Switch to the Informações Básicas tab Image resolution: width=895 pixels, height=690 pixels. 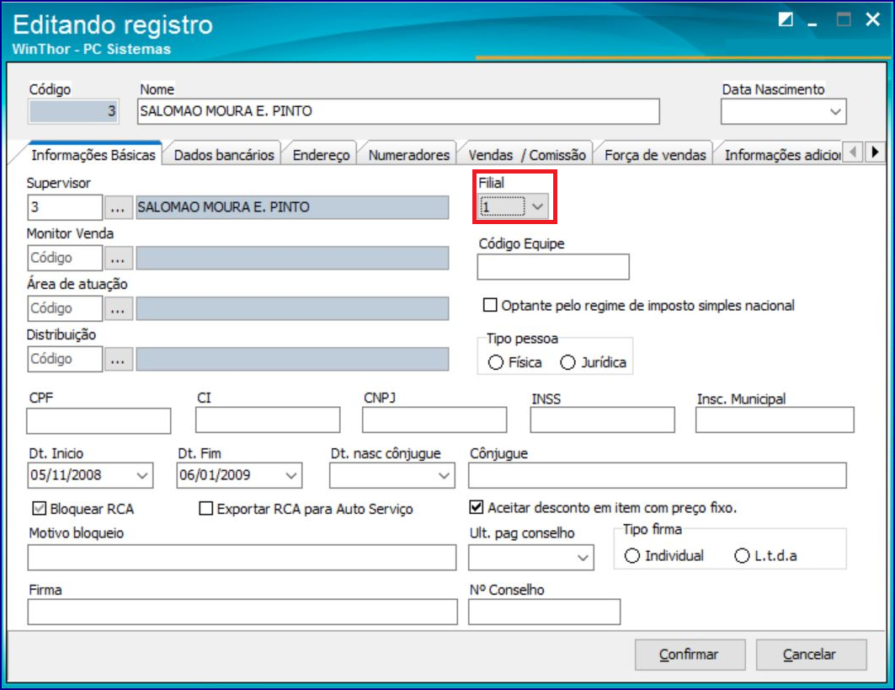click(x=93, y=155)
